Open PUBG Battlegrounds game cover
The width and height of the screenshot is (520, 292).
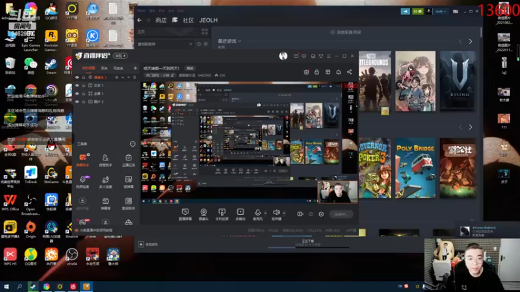point(375,81)
